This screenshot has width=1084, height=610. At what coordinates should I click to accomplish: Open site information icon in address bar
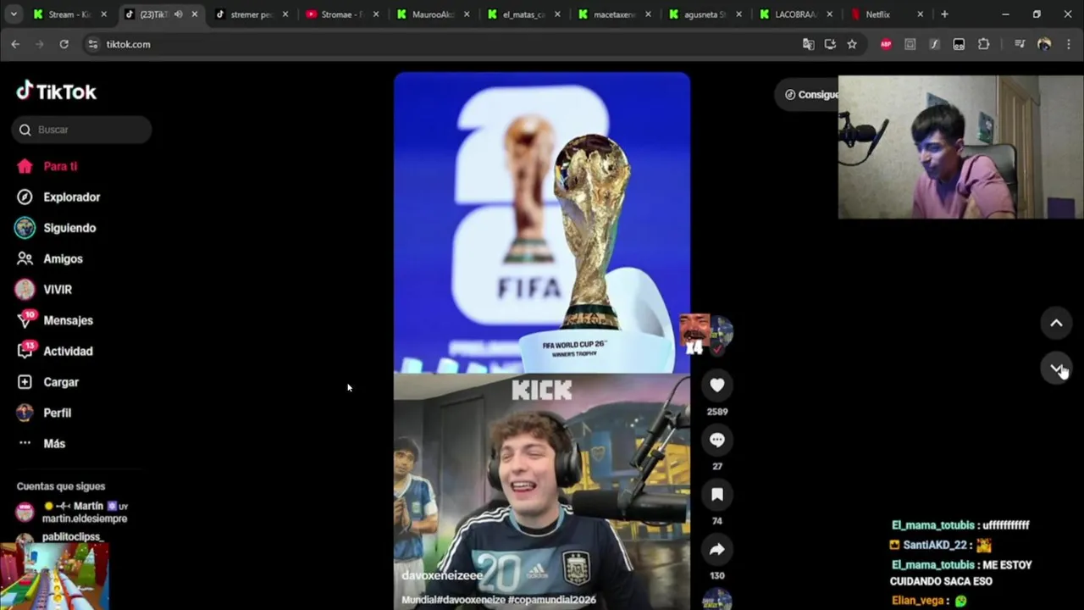coord(92,44)
